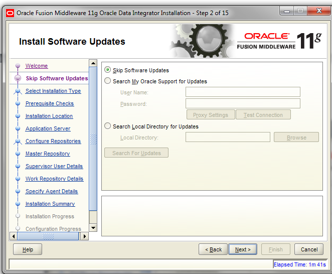Open Select Installation Type step
The width and height of the screenshot is (332, 274).
coord(53,91)
